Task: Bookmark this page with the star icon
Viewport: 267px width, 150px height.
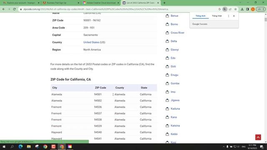Action: [x=235, y=9]
